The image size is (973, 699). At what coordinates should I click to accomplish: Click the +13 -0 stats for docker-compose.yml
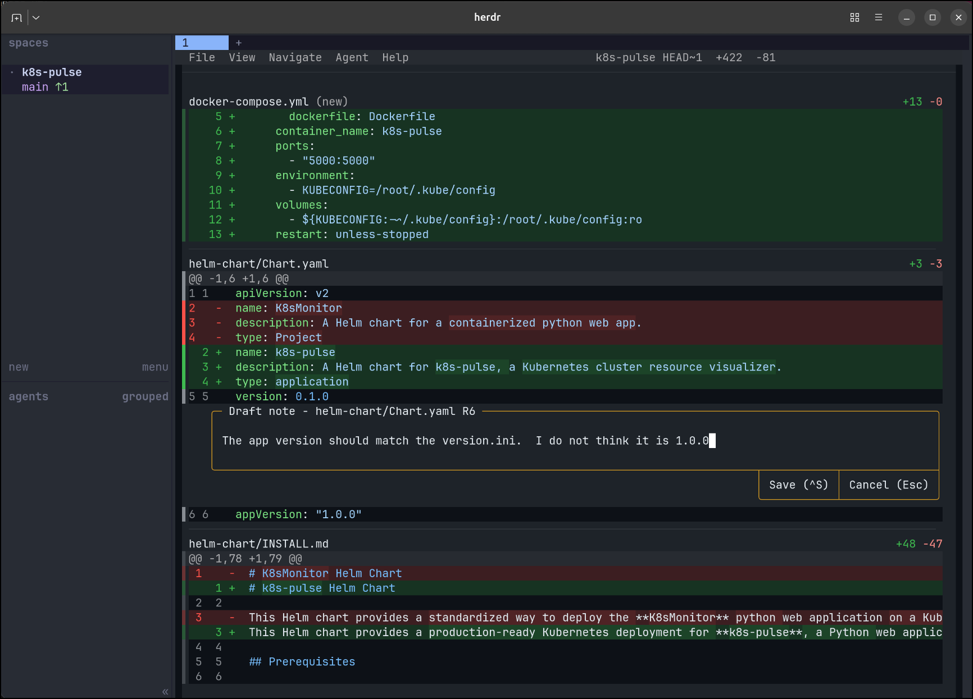click(x=922, y=102)
